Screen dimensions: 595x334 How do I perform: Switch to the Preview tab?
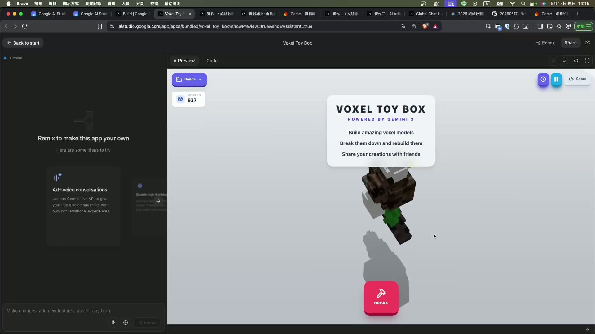[x=184, y=61]
